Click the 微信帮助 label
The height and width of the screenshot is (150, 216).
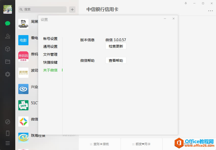(87, 61)
